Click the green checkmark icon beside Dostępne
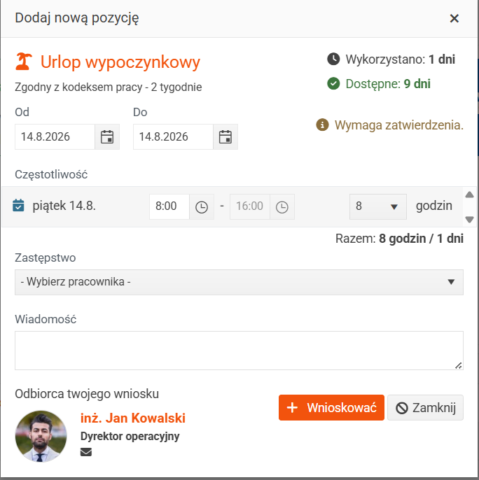Image resolution: width=479 pixels, height=480 pixels. (333, 83)
